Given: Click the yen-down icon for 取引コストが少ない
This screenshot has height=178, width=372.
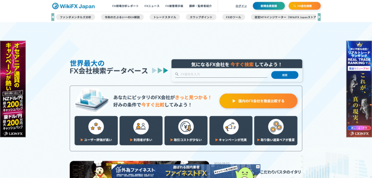Looking at the screenshot, I should [186, 127].
